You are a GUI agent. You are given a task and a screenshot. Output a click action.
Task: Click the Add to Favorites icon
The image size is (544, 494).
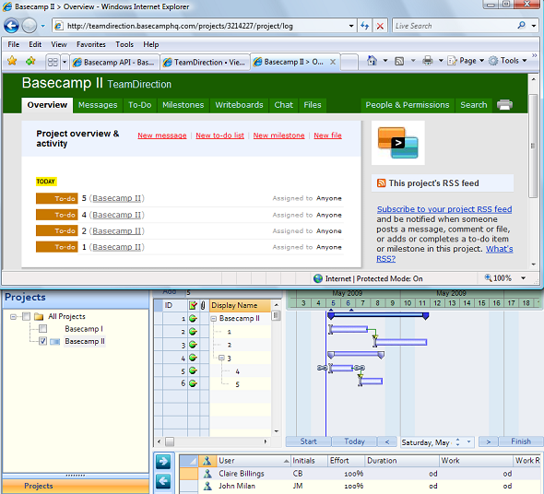30,61
